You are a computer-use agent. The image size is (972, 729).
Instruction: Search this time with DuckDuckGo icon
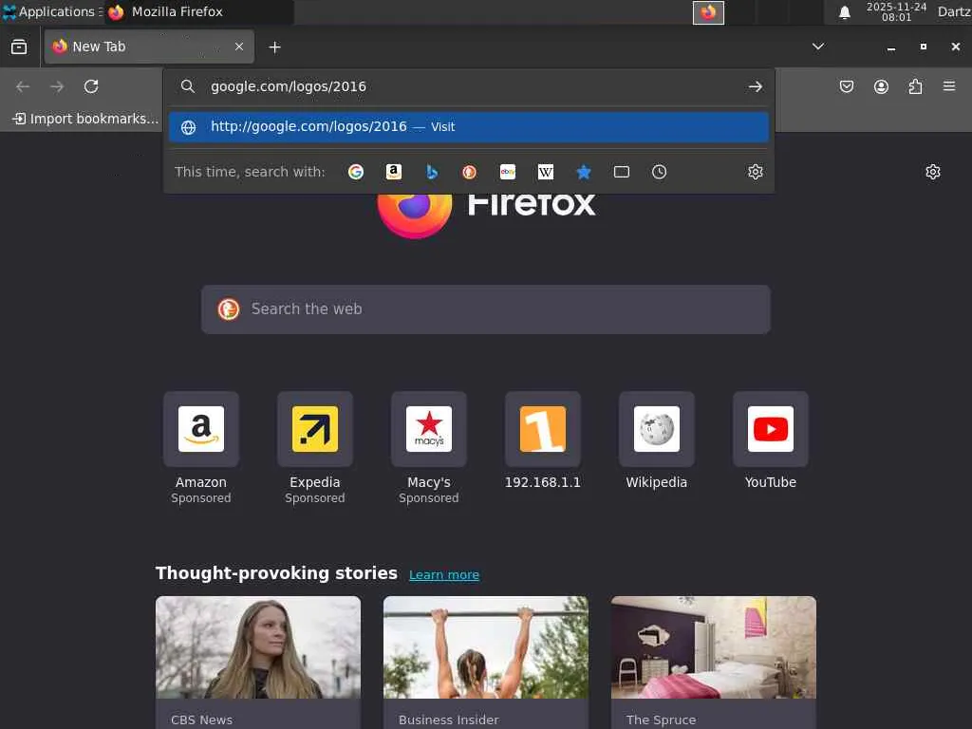point(469,172)
